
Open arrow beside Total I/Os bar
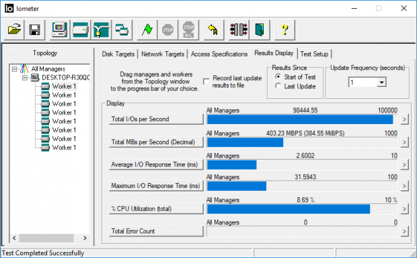(x=404, y=119)
